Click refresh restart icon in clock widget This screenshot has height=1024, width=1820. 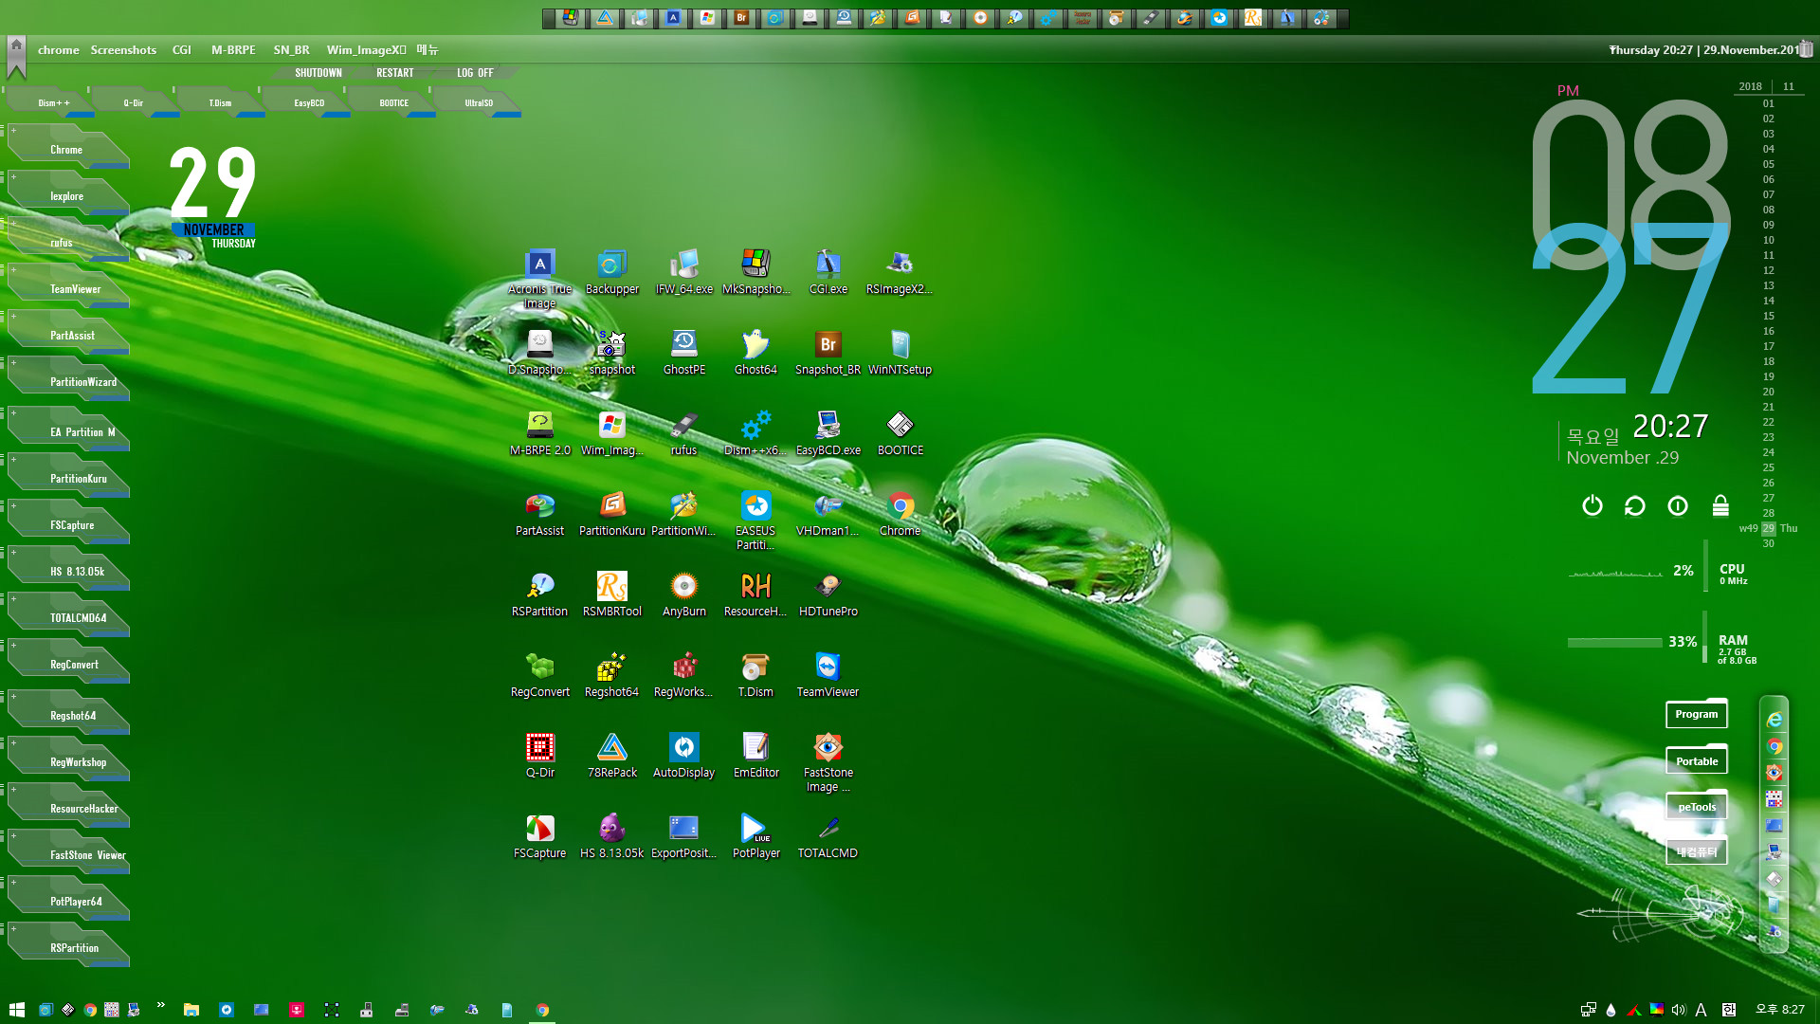coord(1634,505)
